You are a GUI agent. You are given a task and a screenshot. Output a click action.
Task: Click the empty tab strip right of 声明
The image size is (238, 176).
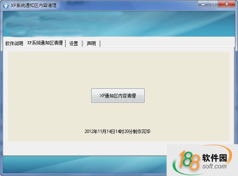167,43
